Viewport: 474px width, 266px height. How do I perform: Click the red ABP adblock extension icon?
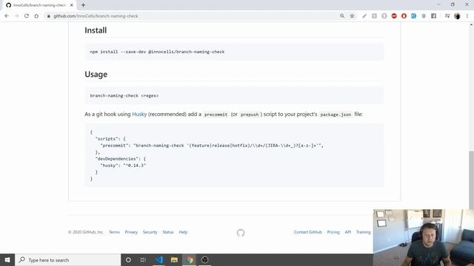click(394, 16)
